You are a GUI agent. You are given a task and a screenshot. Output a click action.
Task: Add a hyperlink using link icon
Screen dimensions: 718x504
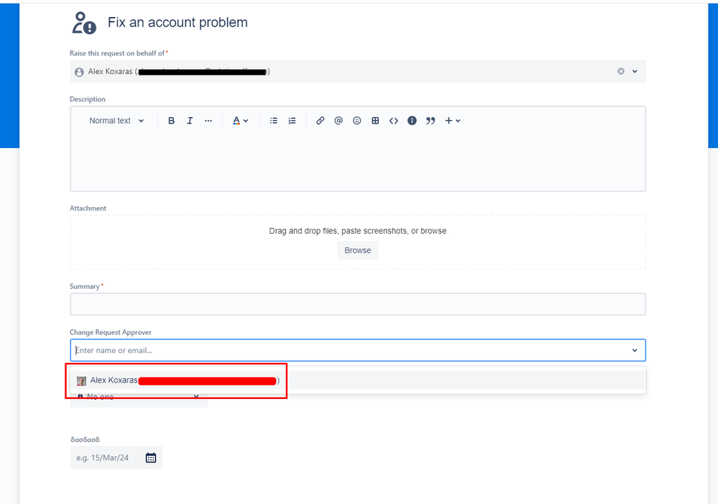pos(320,121)
